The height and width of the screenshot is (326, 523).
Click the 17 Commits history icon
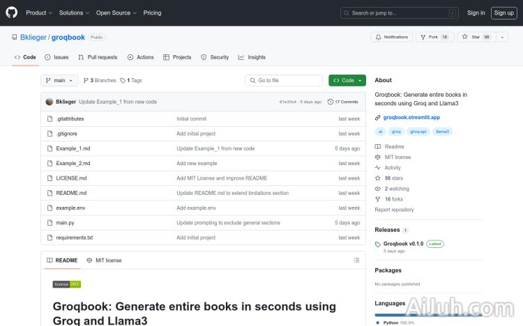[x=331, y=102]
